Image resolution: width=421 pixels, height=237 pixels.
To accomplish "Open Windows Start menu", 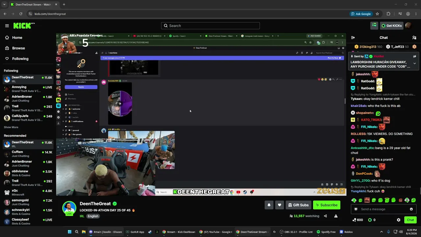I will pyautogui.click(x=69, y=232).
